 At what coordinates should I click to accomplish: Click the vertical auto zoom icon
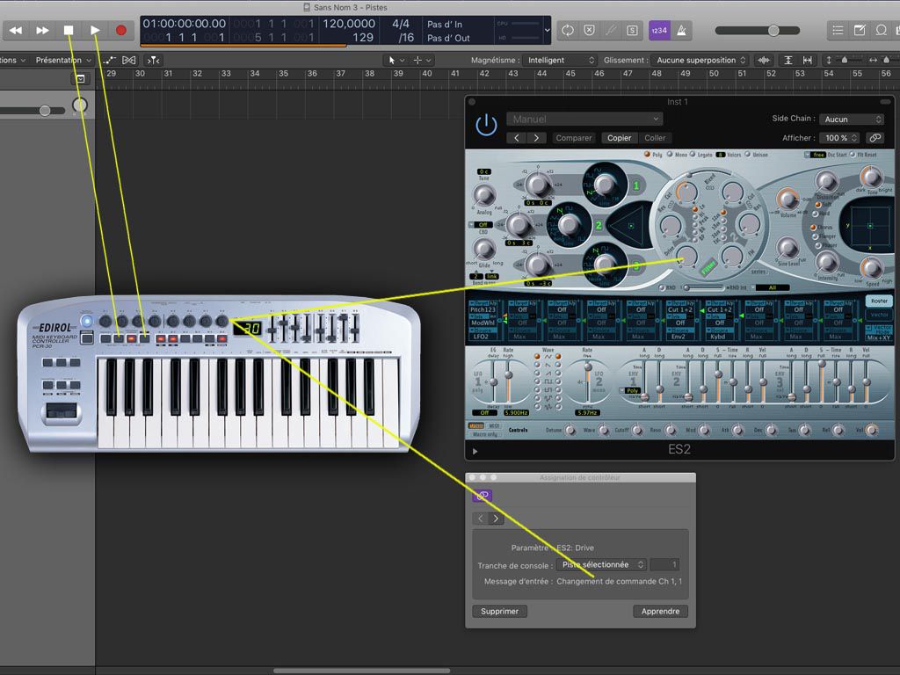tap(788, 61)
